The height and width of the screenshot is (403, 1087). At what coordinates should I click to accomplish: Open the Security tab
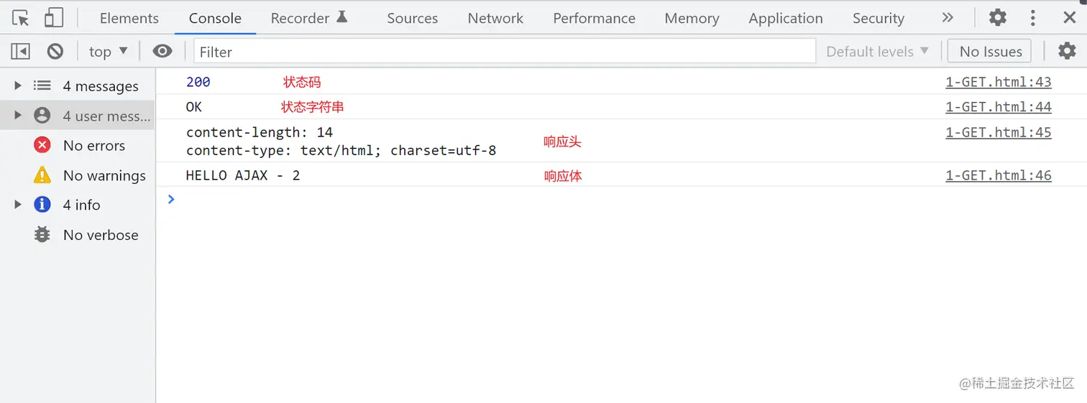click(x=878, y=18)
